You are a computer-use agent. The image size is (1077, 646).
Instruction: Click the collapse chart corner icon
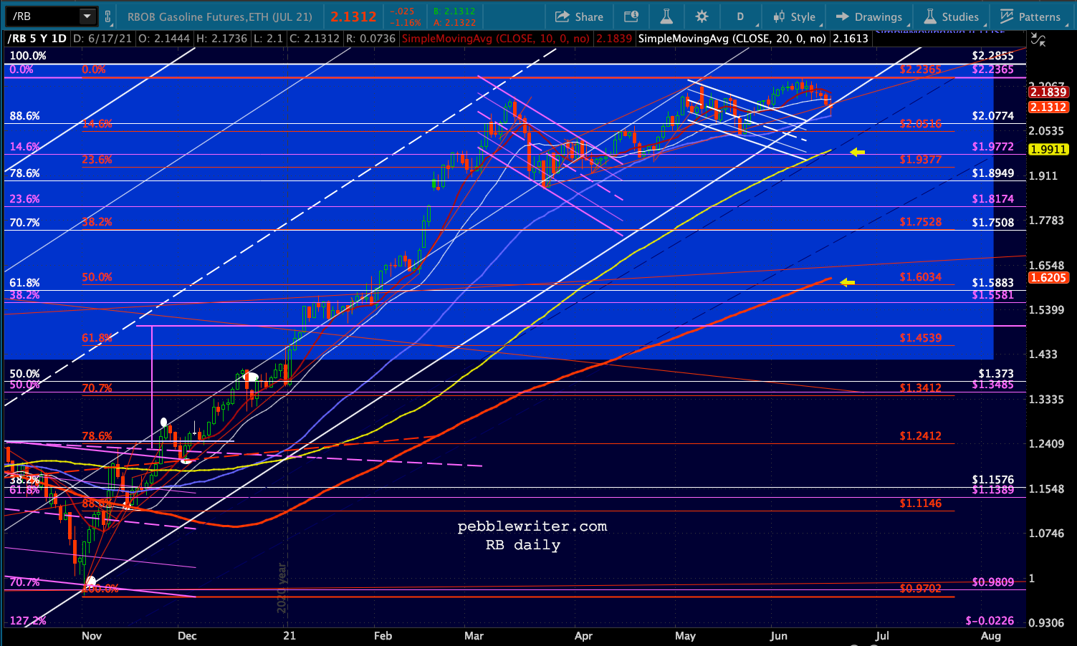tap(1037, 41)
